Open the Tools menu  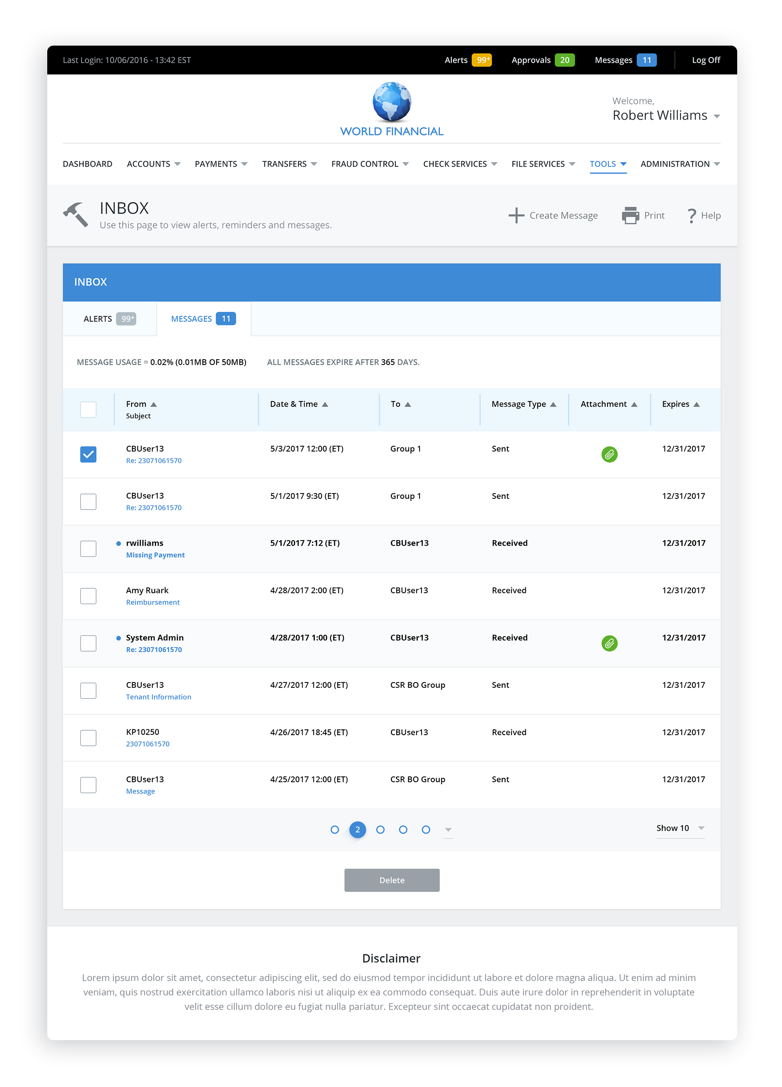(x=607, y=164)
